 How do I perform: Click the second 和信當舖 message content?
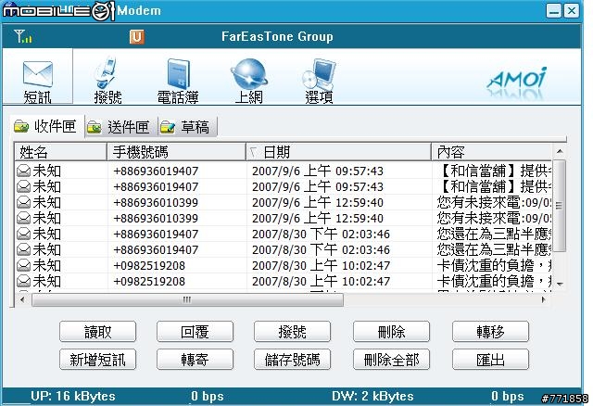coord(494,187)
